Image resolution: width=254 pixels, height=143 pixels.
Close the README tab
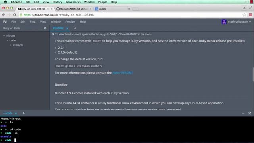click(x=67, y=28)
